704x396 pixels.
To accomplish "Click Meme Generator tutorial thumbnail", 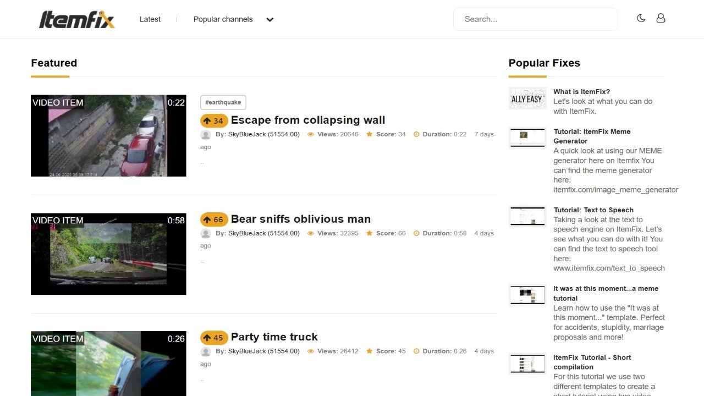I will (527, 137).
